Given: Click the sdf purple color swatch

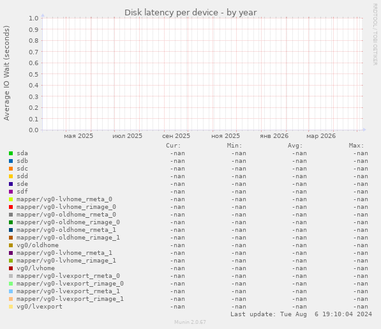Looking at the screenshot, I should (11, 192).
